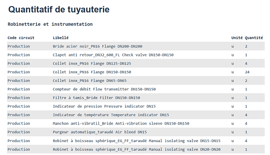Select 'Filtre à tamis_Bride Filter DN150-DN150' label
Screen dimensions: 270x155
click(96, 97)
